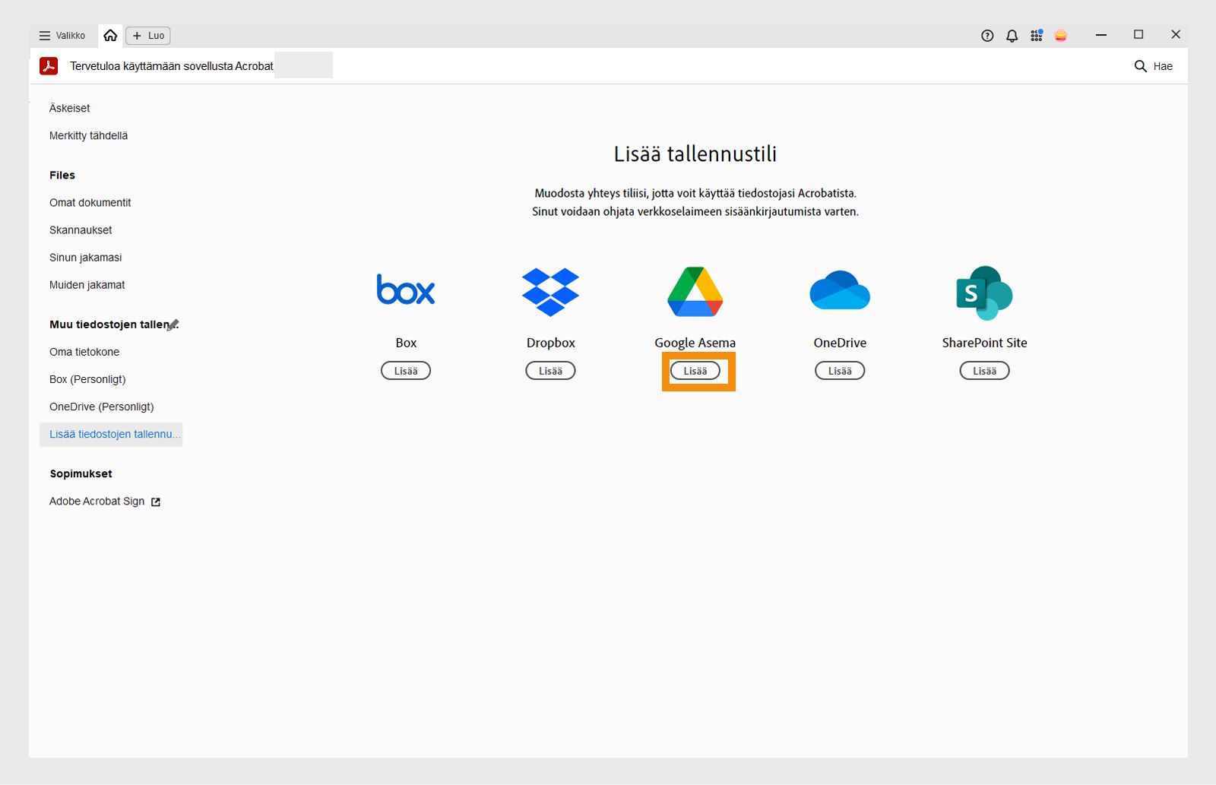Click Lisää under Google Asema
Screen dimensions: 1216x785
(x=695, y=371)
